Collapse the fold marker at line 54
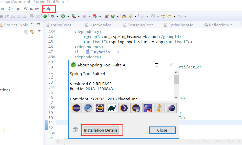 54,87
